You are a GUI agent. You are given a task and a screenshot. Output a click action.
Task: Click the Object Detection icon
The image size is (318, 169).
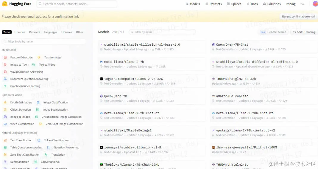(5, 110)
